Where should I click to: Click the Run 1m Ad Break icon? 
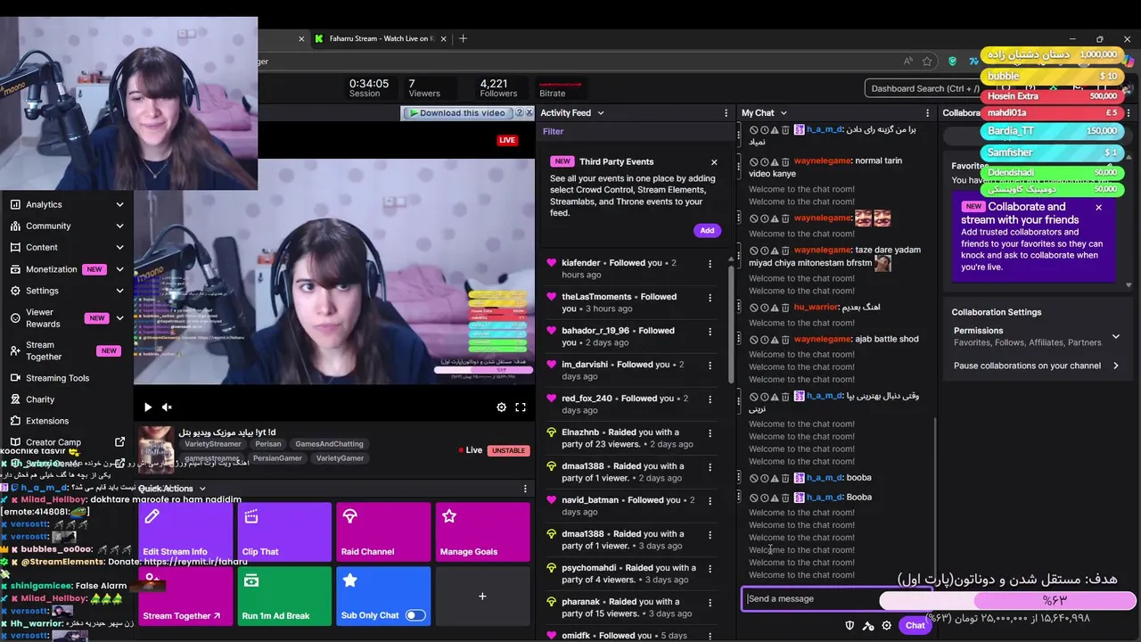(250, 580)
